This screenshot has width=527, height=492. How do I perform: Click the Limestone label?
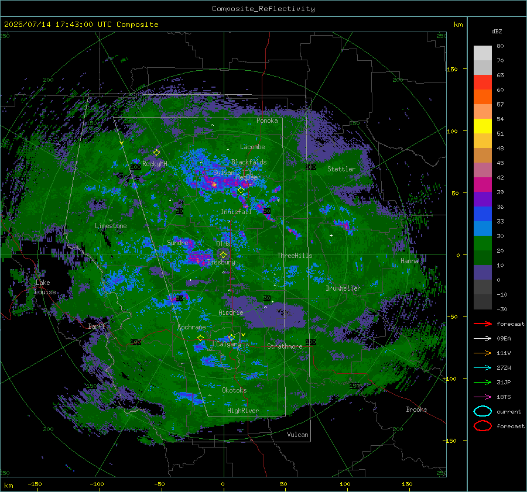point(111,226)
